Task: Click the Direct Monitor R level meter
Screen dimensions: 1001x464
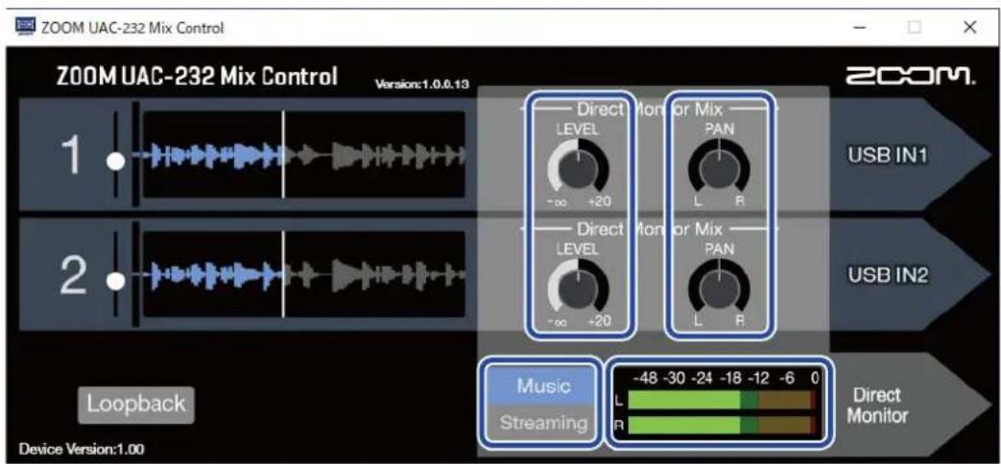Action: (x=722, y=425)
